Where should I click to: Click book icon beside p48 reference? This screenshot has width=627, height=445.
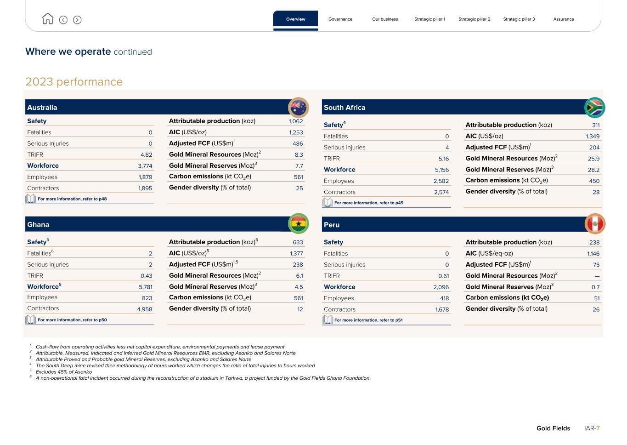point(31,199)
